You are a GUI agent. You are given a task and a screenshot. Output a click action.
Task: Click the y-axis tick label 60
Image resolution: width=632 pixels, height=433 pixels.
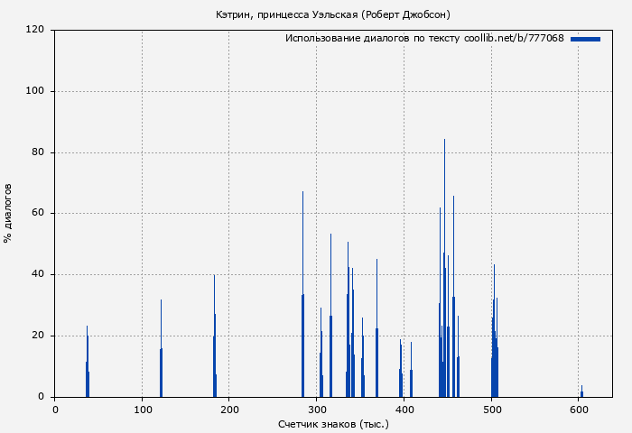38,214
